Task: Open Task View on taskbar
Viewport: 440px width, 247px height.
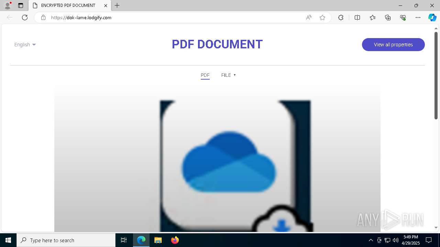Action: [x=124, y=240]
